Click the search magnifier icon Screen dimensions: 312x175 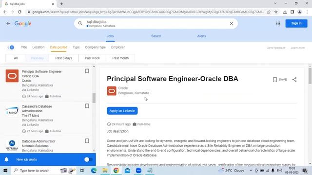pos(80,23)
